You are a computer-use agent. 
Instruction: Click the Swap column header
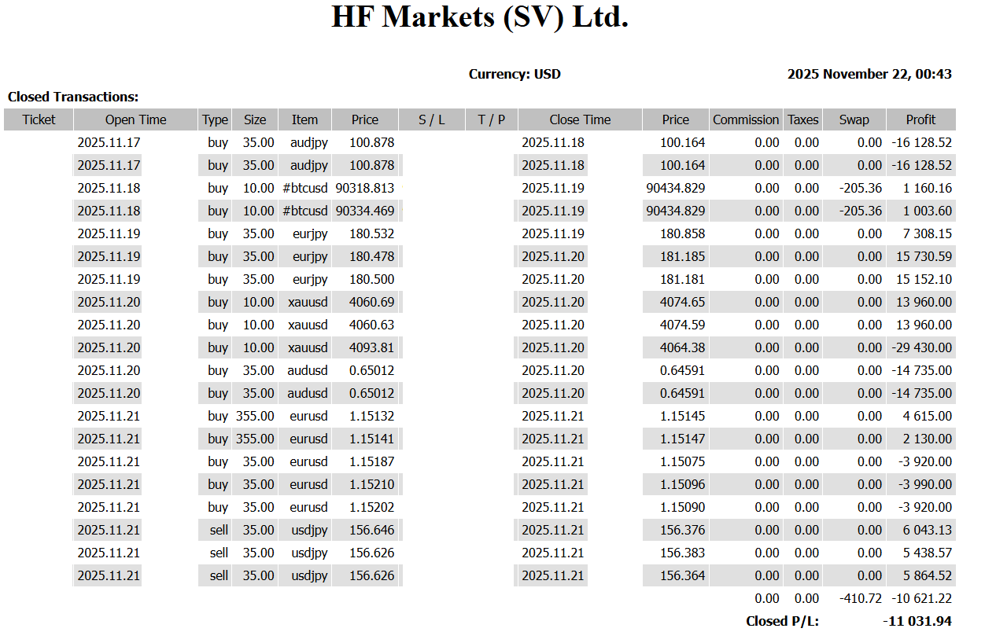[854, 119]
